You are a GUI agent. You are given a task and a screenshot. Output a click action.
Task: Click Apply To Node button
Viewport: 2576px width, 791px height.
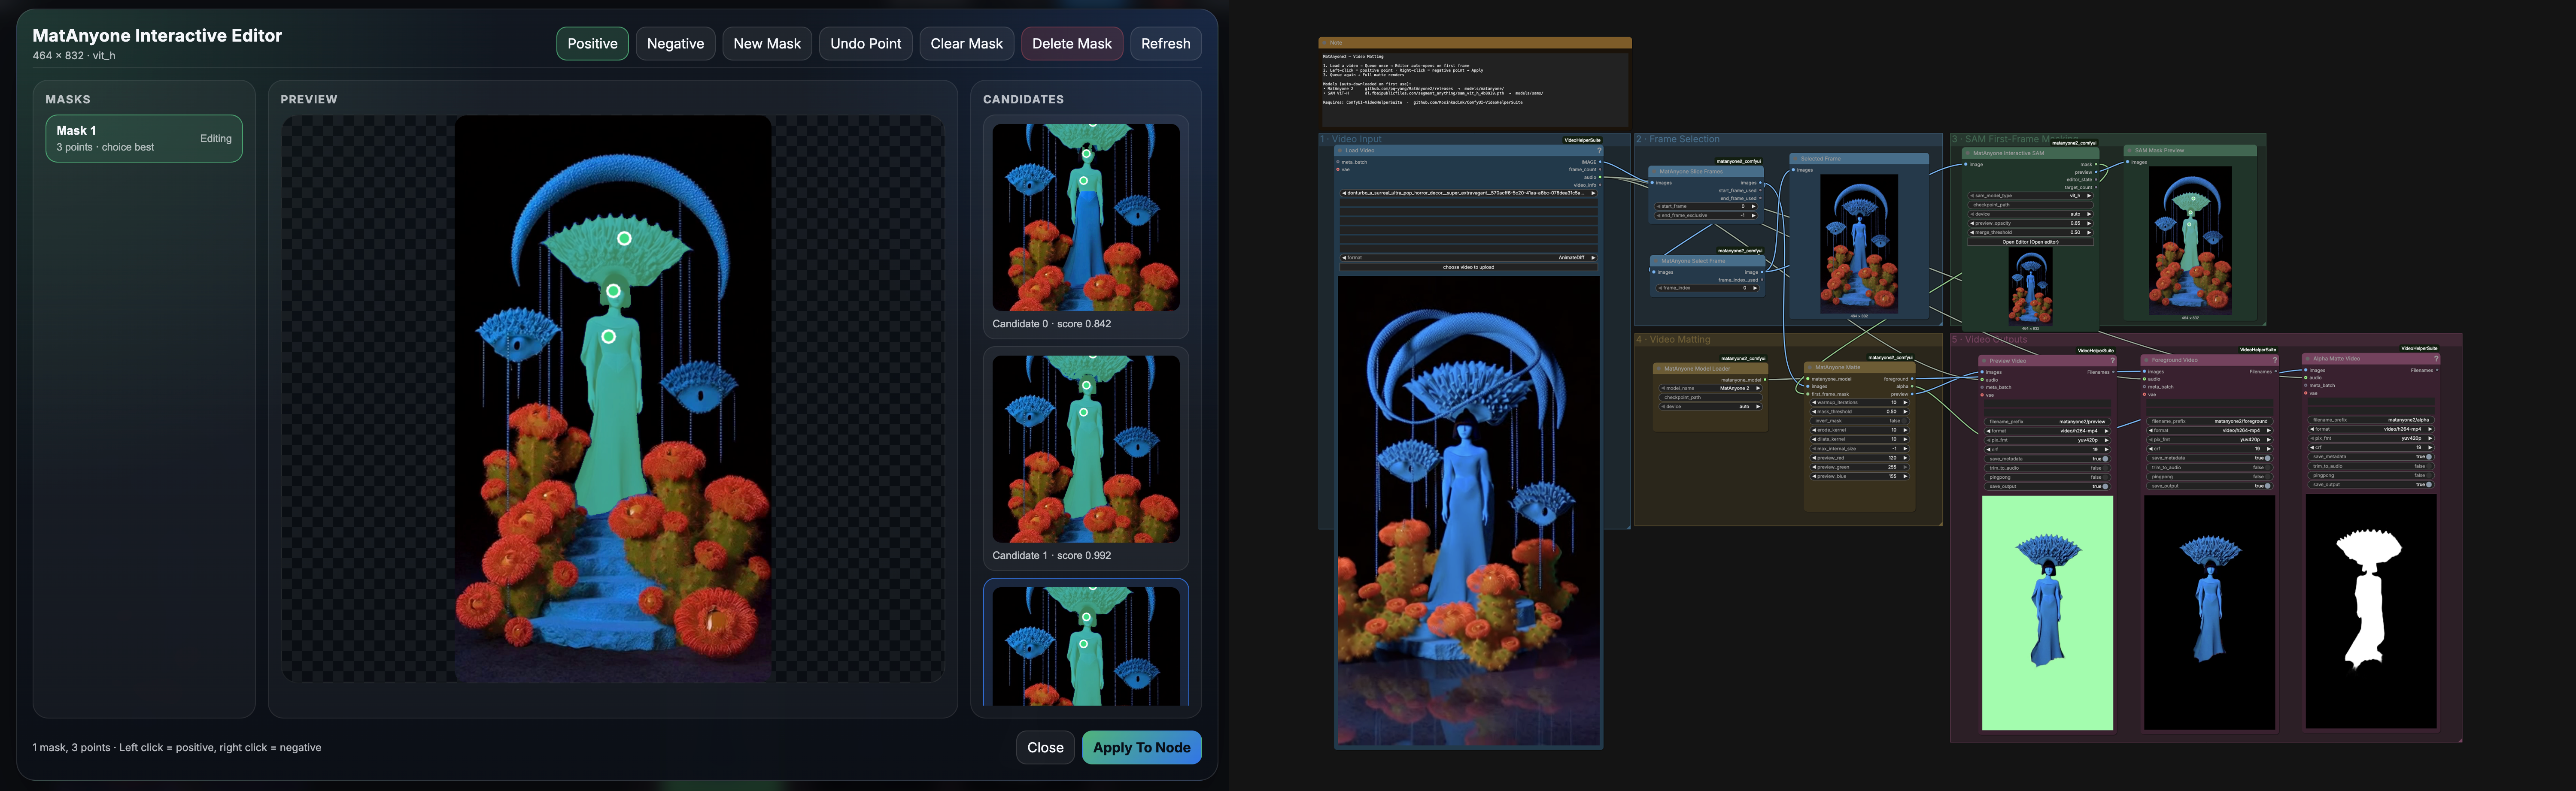coord(1142,747)
